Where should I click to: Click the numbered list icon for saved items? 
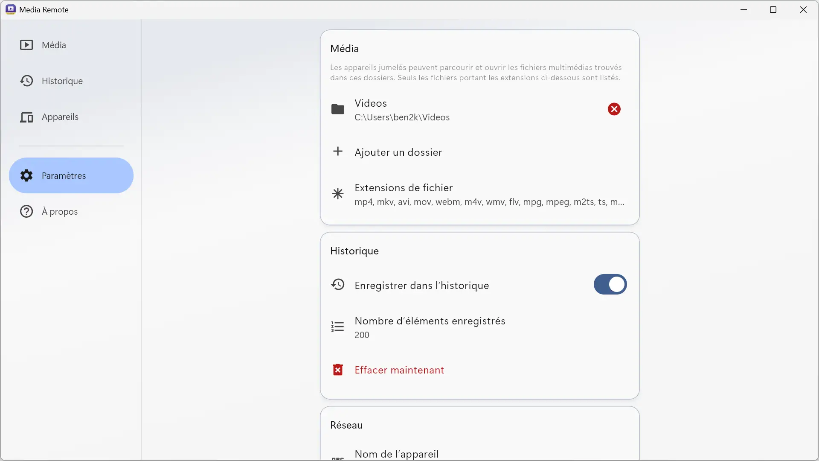pos(338,327)
